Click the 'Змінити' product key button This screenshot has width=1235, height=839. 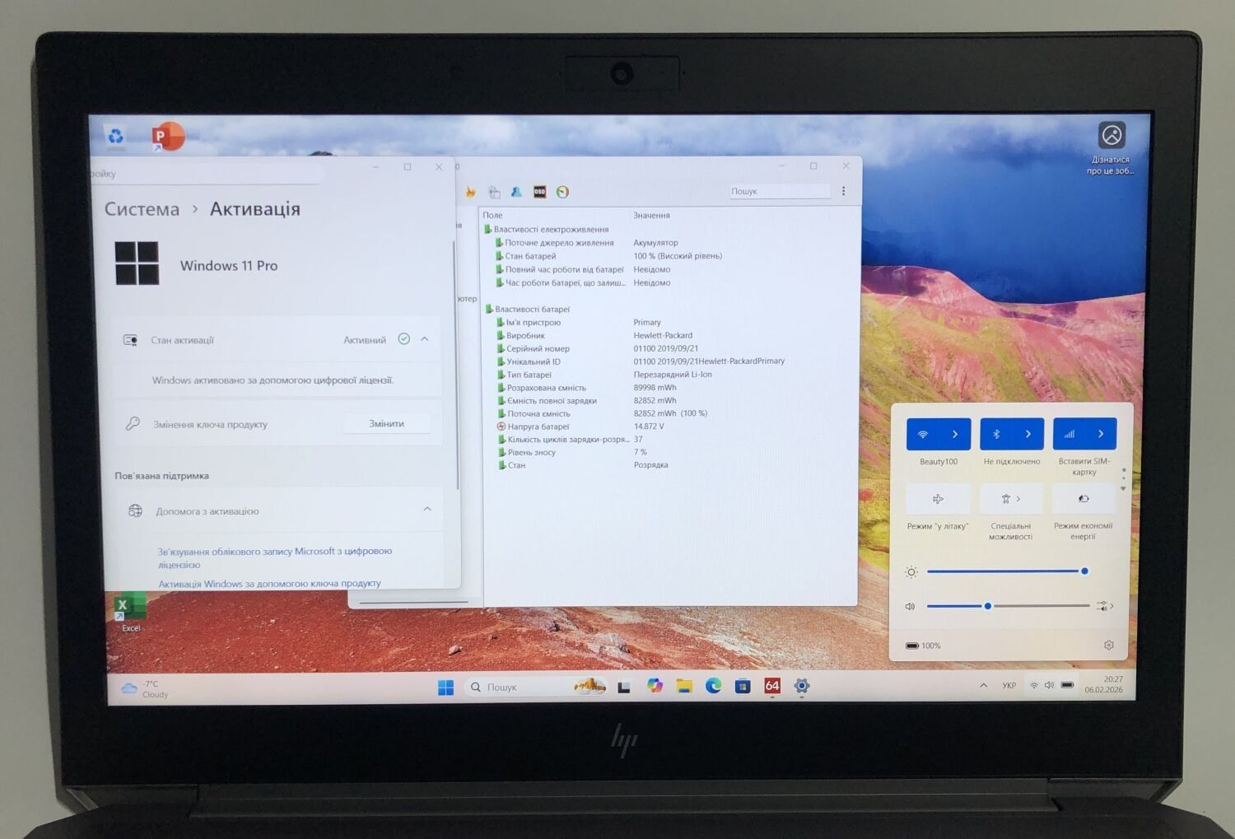pos(386,424)
